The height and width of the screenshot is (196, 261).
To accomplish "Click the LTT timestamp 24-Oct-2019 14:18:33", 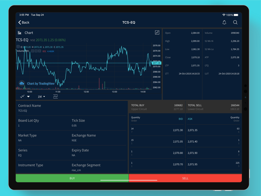I will tap(189, 73).
